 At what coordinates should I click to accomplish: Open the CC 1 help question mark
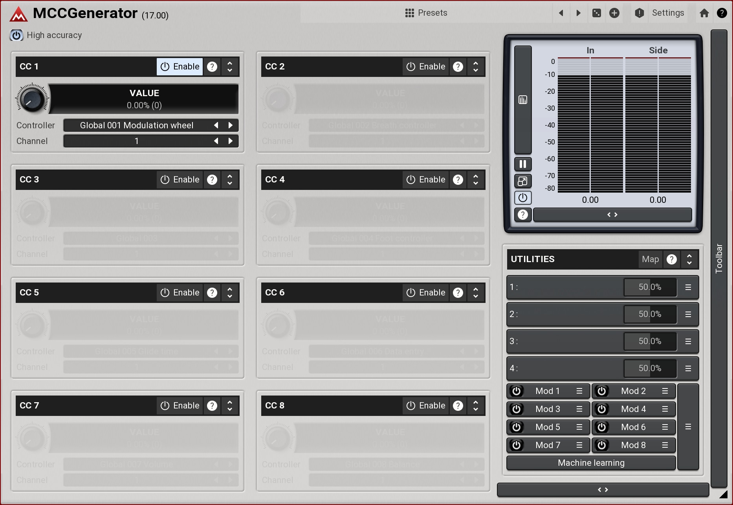[x=212, y=67]
